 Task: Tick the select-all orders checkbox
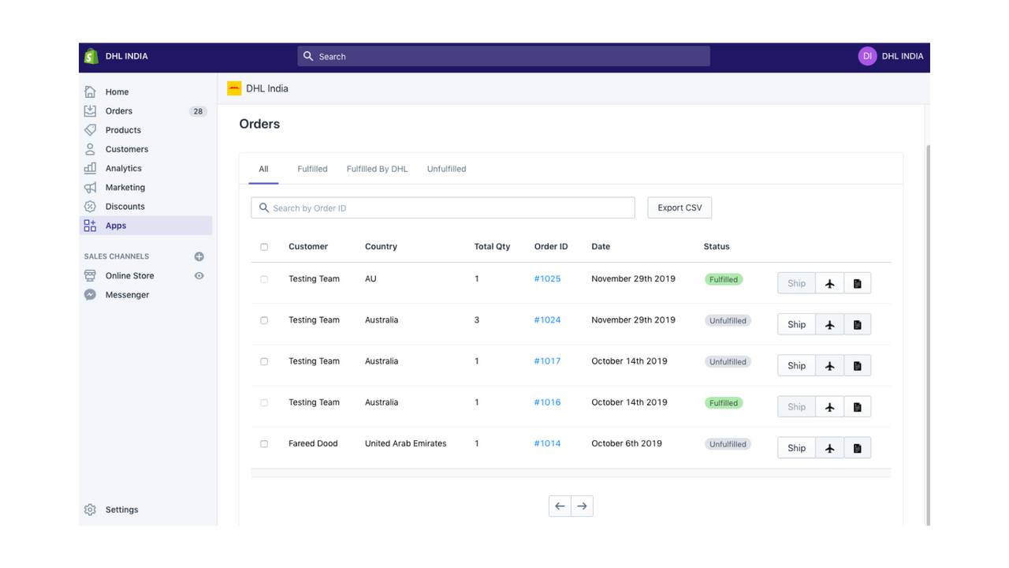264,247
